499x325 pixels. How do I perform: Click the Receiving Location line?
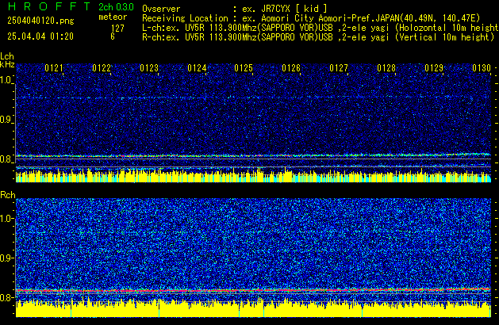pyautogui.click(x=311, y=18)
